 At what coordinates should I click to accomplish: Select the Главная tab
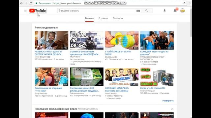click(89, 18)
